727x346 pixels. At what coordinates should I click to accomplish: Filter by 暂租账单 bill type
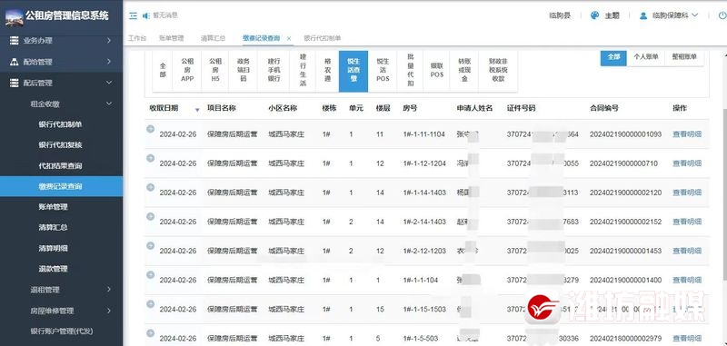(x=684, y=57)
